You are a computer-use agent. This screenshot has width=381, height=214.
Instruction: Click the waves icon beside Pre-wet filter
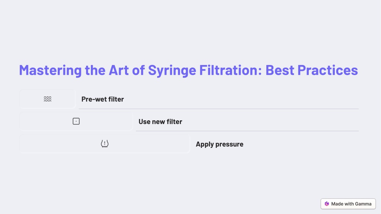point(48,99)
